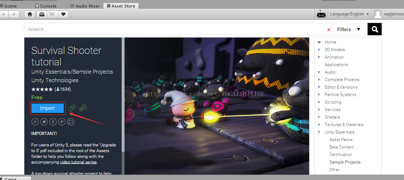The height and width of the screenshot is (180, 404).
Task: Expand Particle Systems category arrow
Action: click(x=319, y=94)
